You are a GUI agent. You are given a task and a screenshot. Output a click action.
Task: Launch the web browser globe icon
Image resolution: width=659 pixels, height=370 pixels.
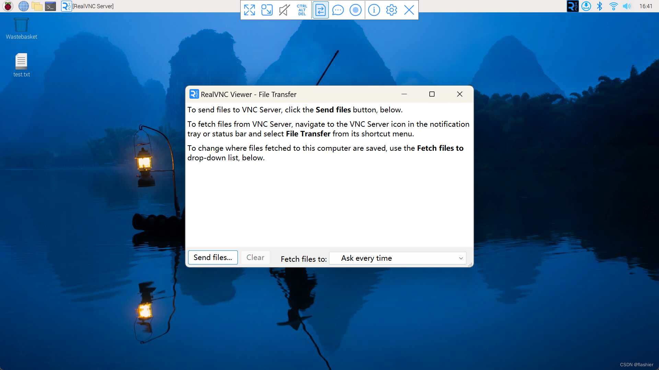tap(23, 6)
